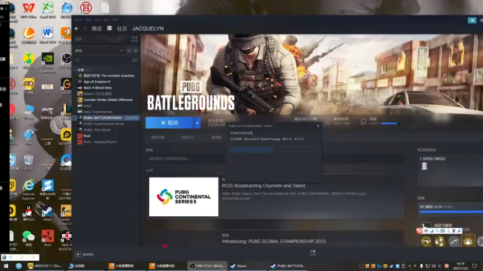
Task: Click the install progress bar in dialog
Action: 273,149
